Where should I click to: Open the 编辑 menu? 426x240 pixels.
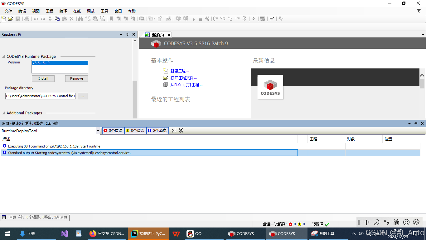[x=22, y=11]
